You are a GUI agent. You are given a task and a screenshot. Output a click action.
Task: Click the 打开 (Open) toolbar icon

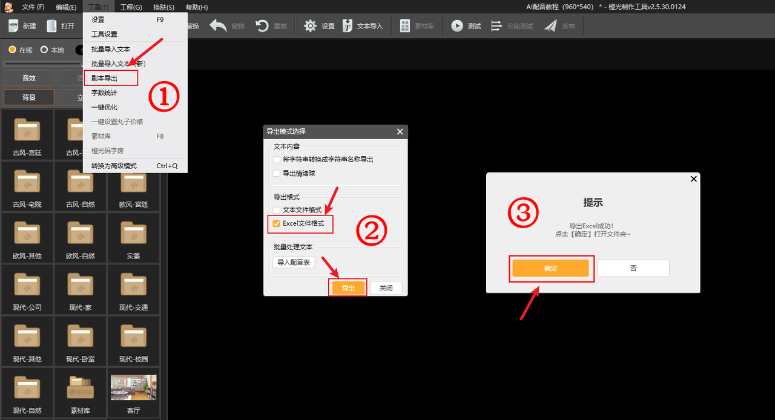(52, 26)
